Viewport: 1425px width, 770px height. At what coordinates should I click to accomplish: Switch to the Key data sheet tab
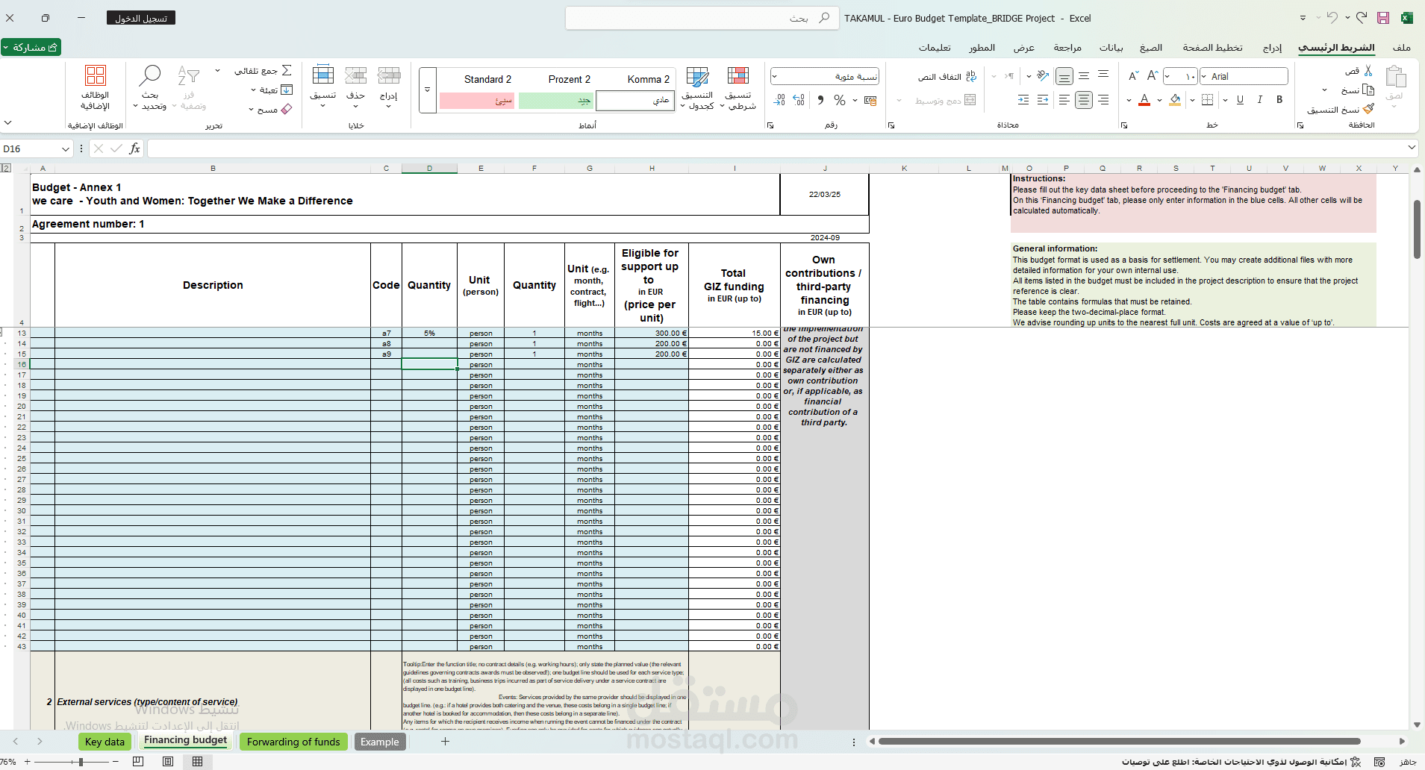click(x=105, y=742)
